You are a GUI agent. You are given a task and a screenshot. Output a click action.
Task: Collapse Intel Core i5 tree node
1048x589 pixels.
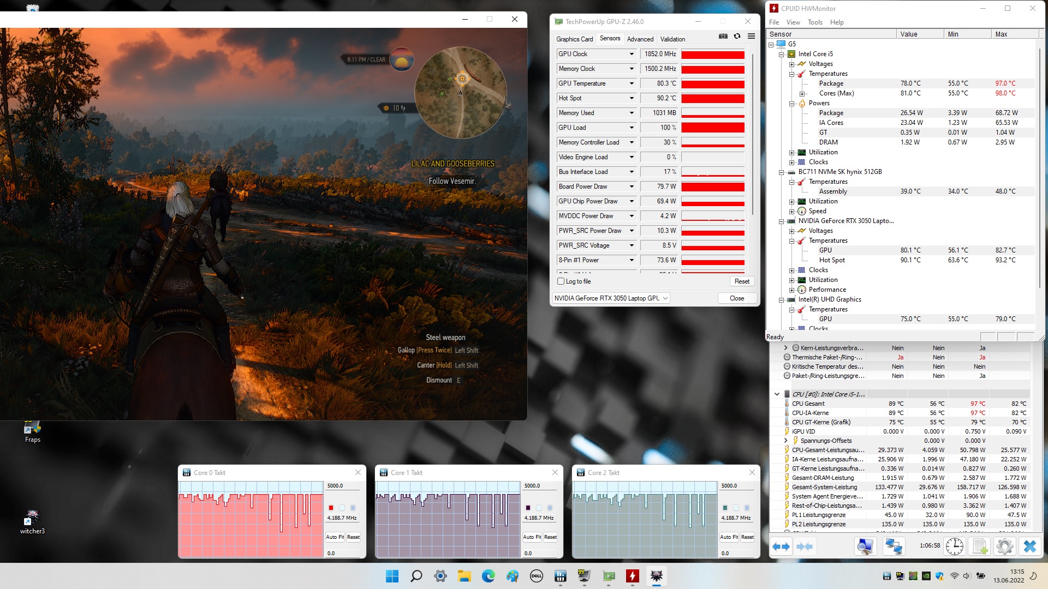pyautogui.click(x=781, y=54)
